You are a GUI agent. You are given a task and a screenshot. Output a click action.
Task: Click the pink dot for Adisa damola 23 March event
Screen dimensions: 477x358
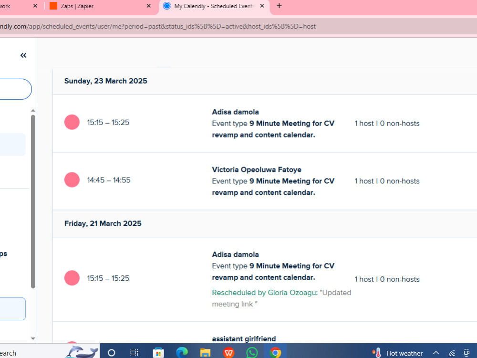pos(72,122)
